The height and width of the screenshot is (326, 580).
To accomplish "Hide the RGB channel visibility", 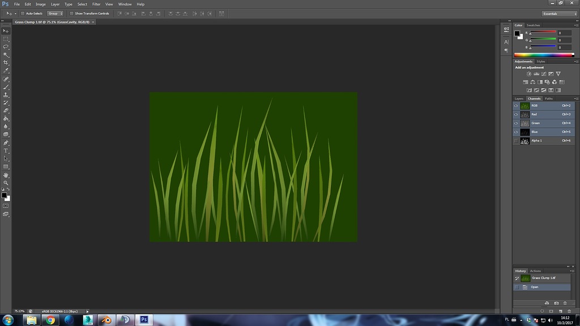I will click(x=516, y=106).
